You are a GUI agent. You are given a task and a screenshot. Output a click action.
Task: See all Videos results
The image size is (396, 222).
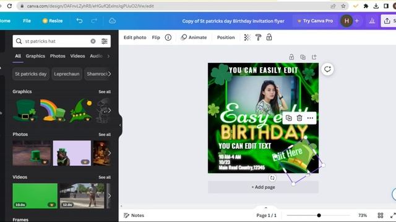105,178
